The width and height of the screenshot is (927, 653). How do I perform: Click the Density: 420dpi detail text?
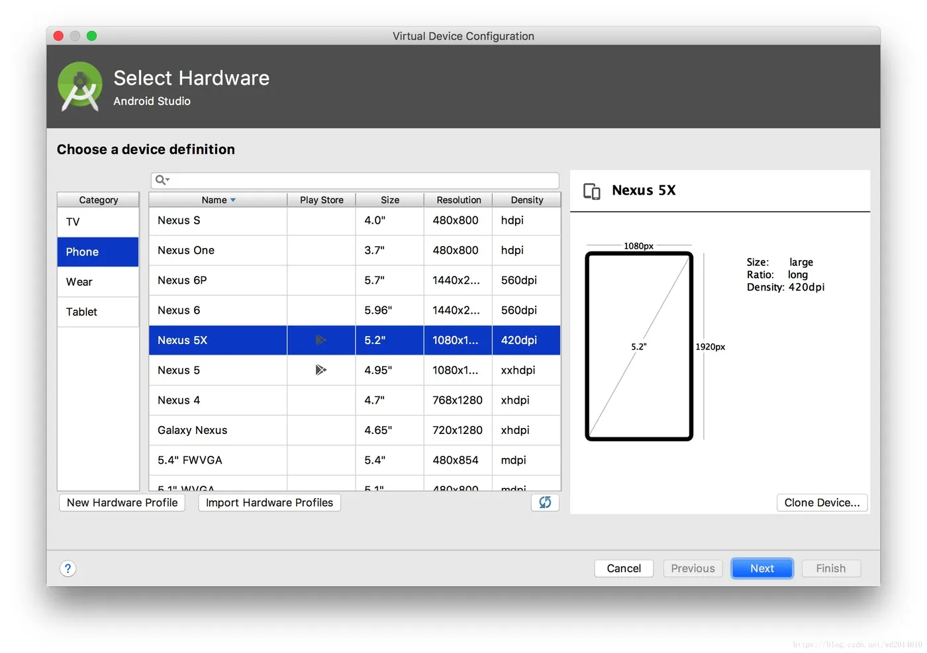[786, 287]
